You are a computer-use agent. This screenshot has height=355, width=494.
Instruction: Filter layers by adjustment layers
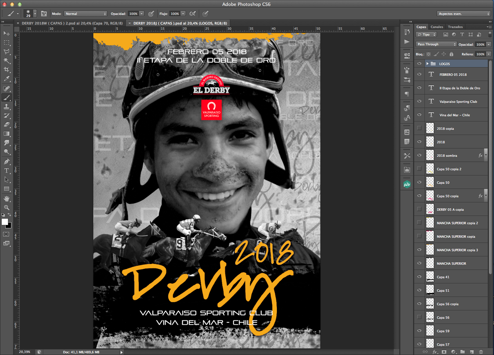pyautogui.click(x=454, y=34)
